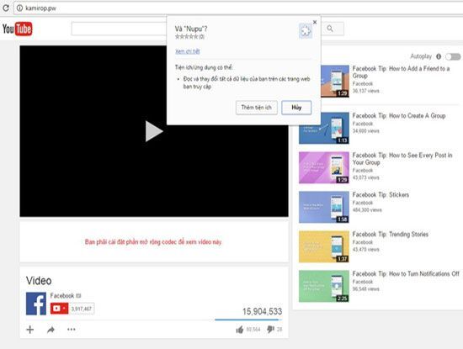The width and height of the screenshot is (463, 349).
Task: Click the 'Thêm tiện ích' button
Action: click(256, 108)
